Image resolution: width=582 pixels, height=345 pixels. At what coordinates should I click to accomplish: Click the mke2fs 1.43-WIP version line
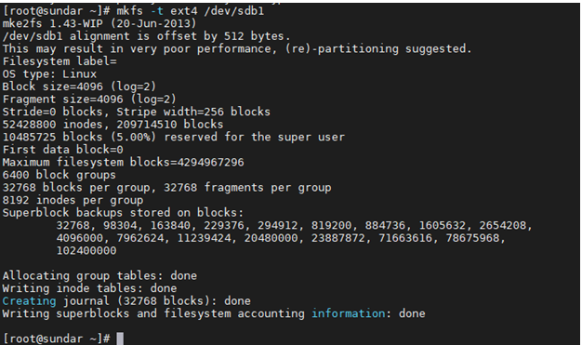point(99,24)
